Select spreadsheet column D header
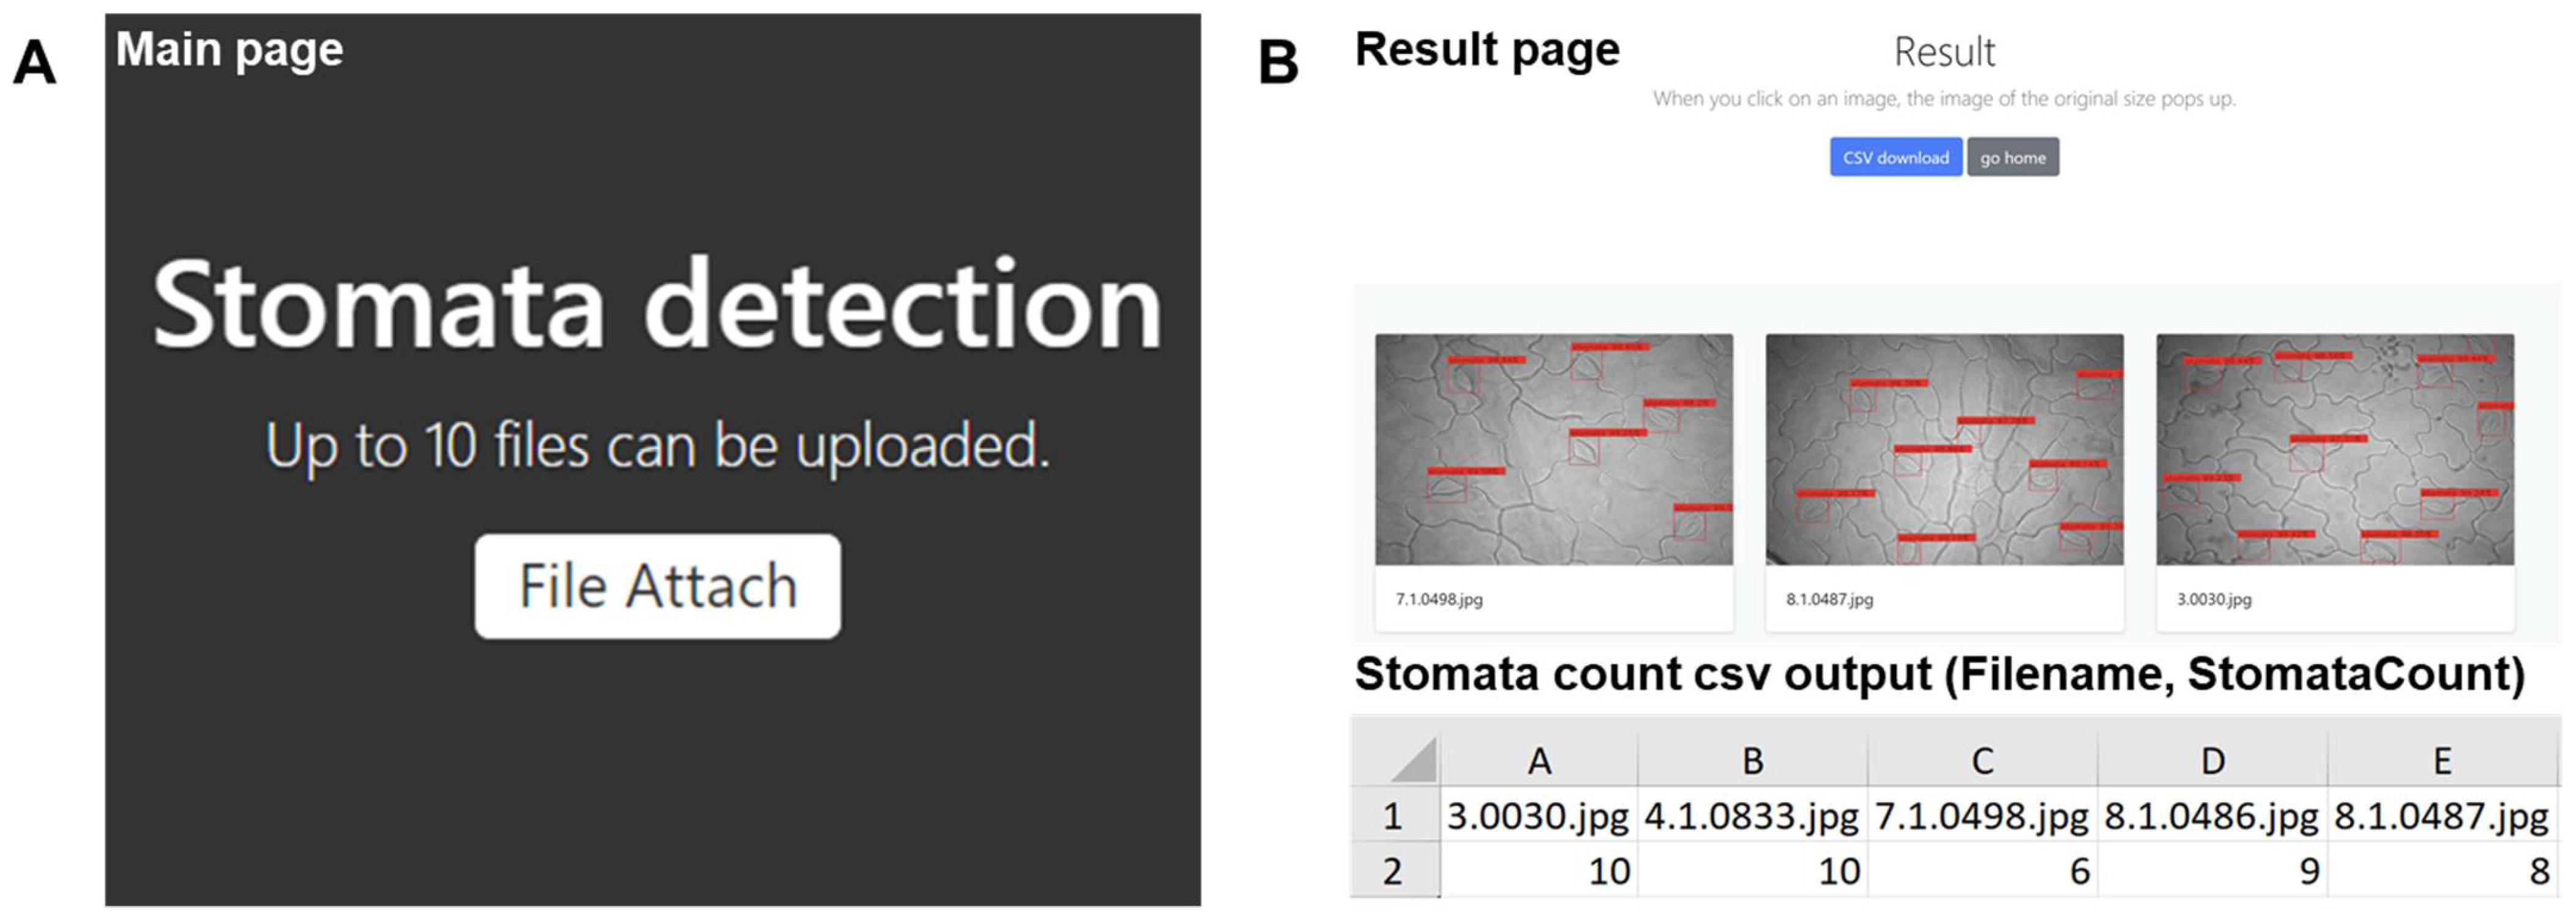 click(x=2212, y=761)
